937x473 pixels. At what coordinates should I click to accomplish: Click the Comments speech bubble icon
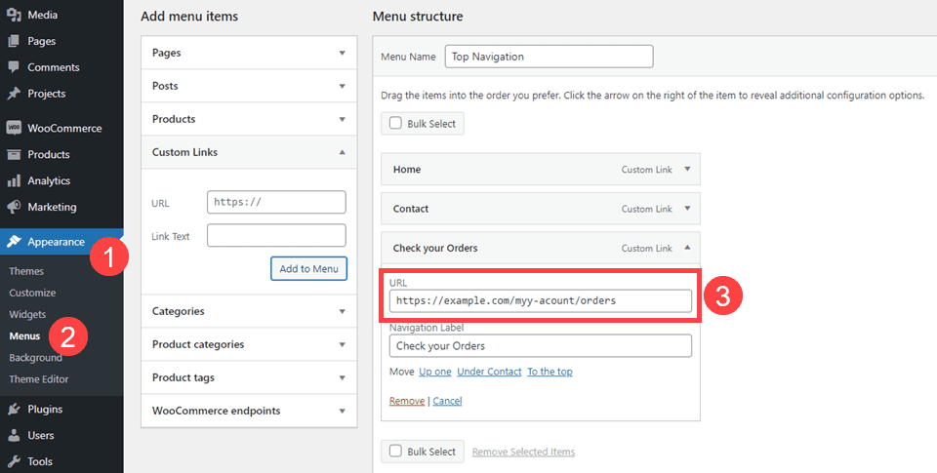[13, 67]
